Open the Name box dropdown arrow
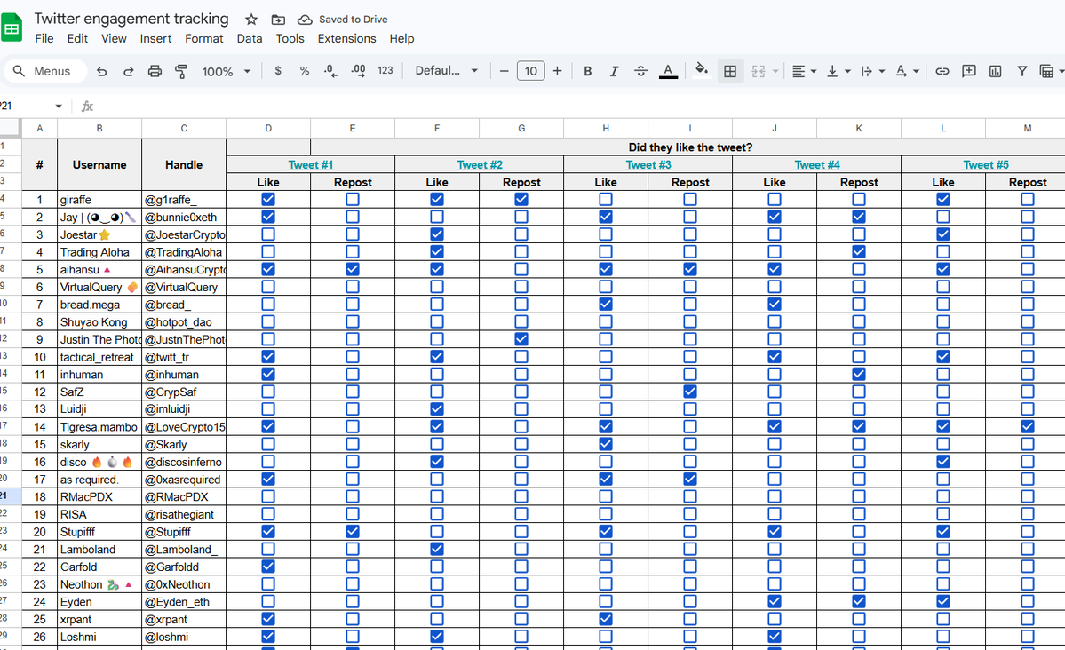1065x650 pixels. pos(59,106)
